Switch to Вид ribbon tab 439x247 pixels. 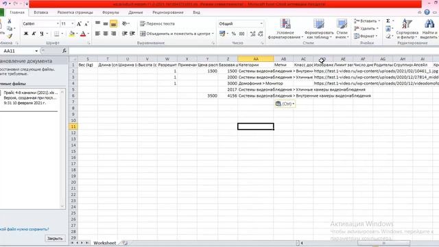click(196, 12)
